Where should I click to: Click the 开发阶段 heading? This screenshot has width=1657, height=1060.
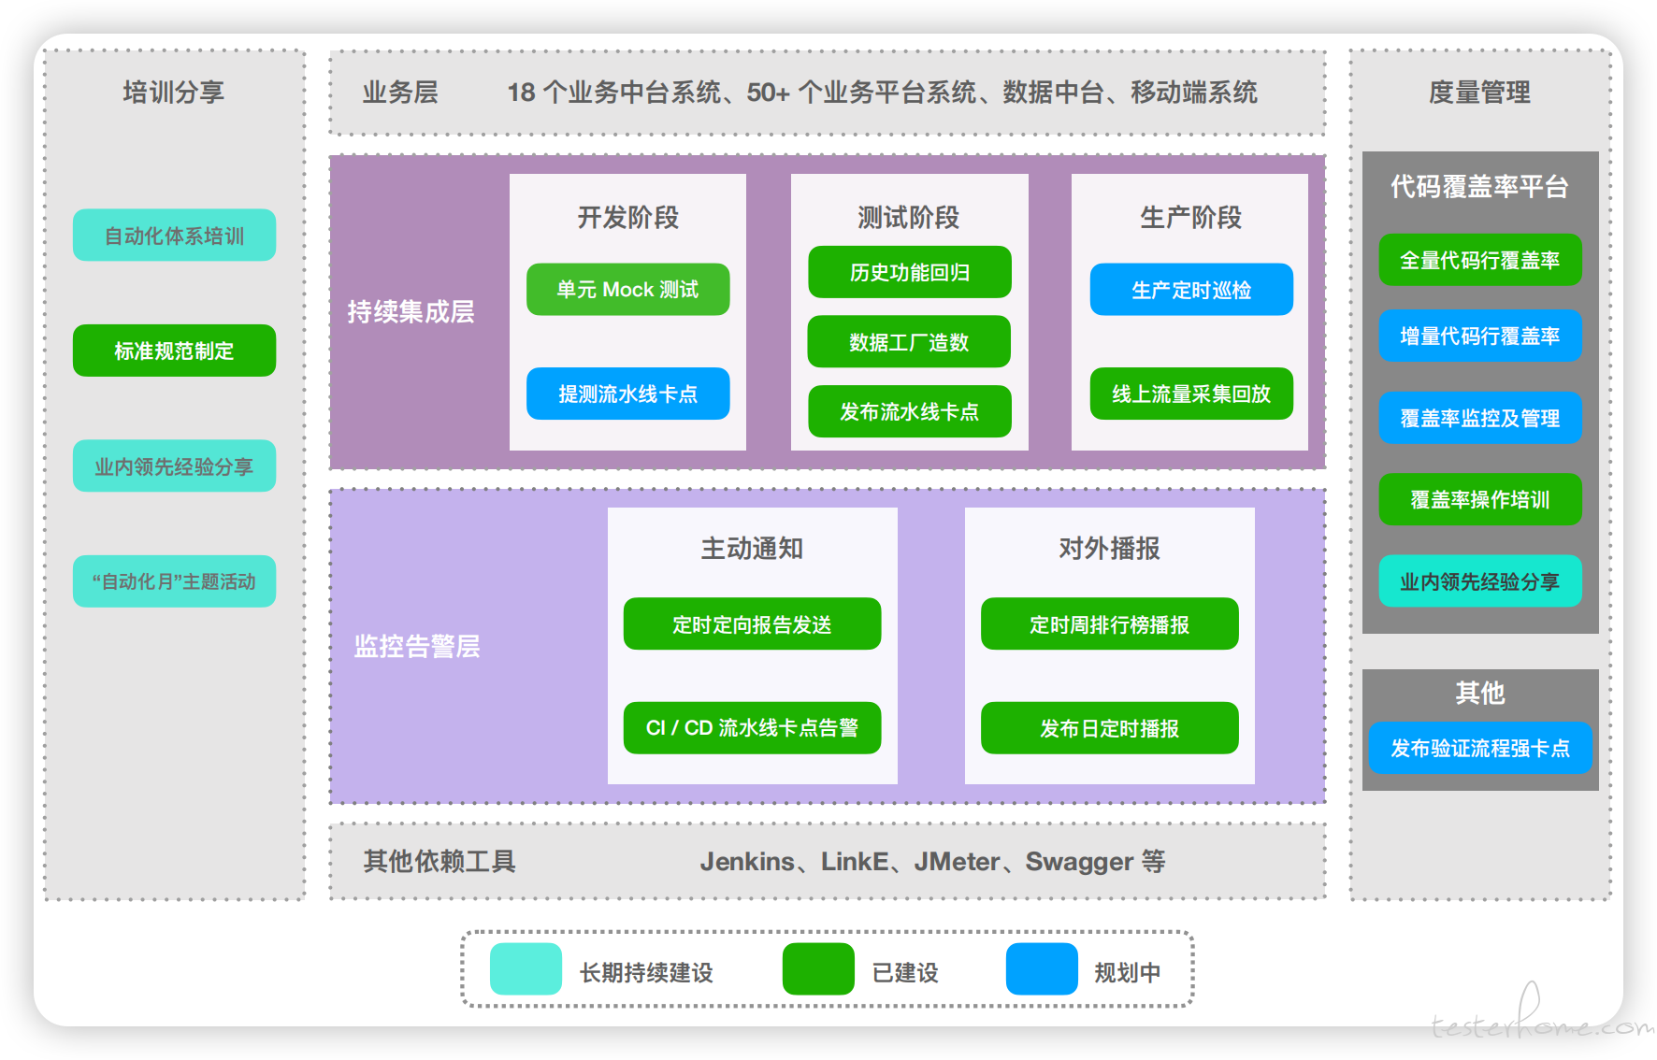[627, 217]
